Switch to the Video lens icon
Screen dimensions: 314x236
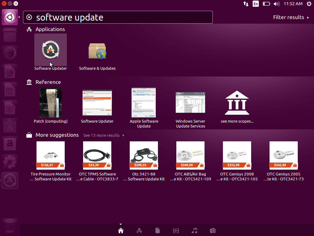point(176,230)
